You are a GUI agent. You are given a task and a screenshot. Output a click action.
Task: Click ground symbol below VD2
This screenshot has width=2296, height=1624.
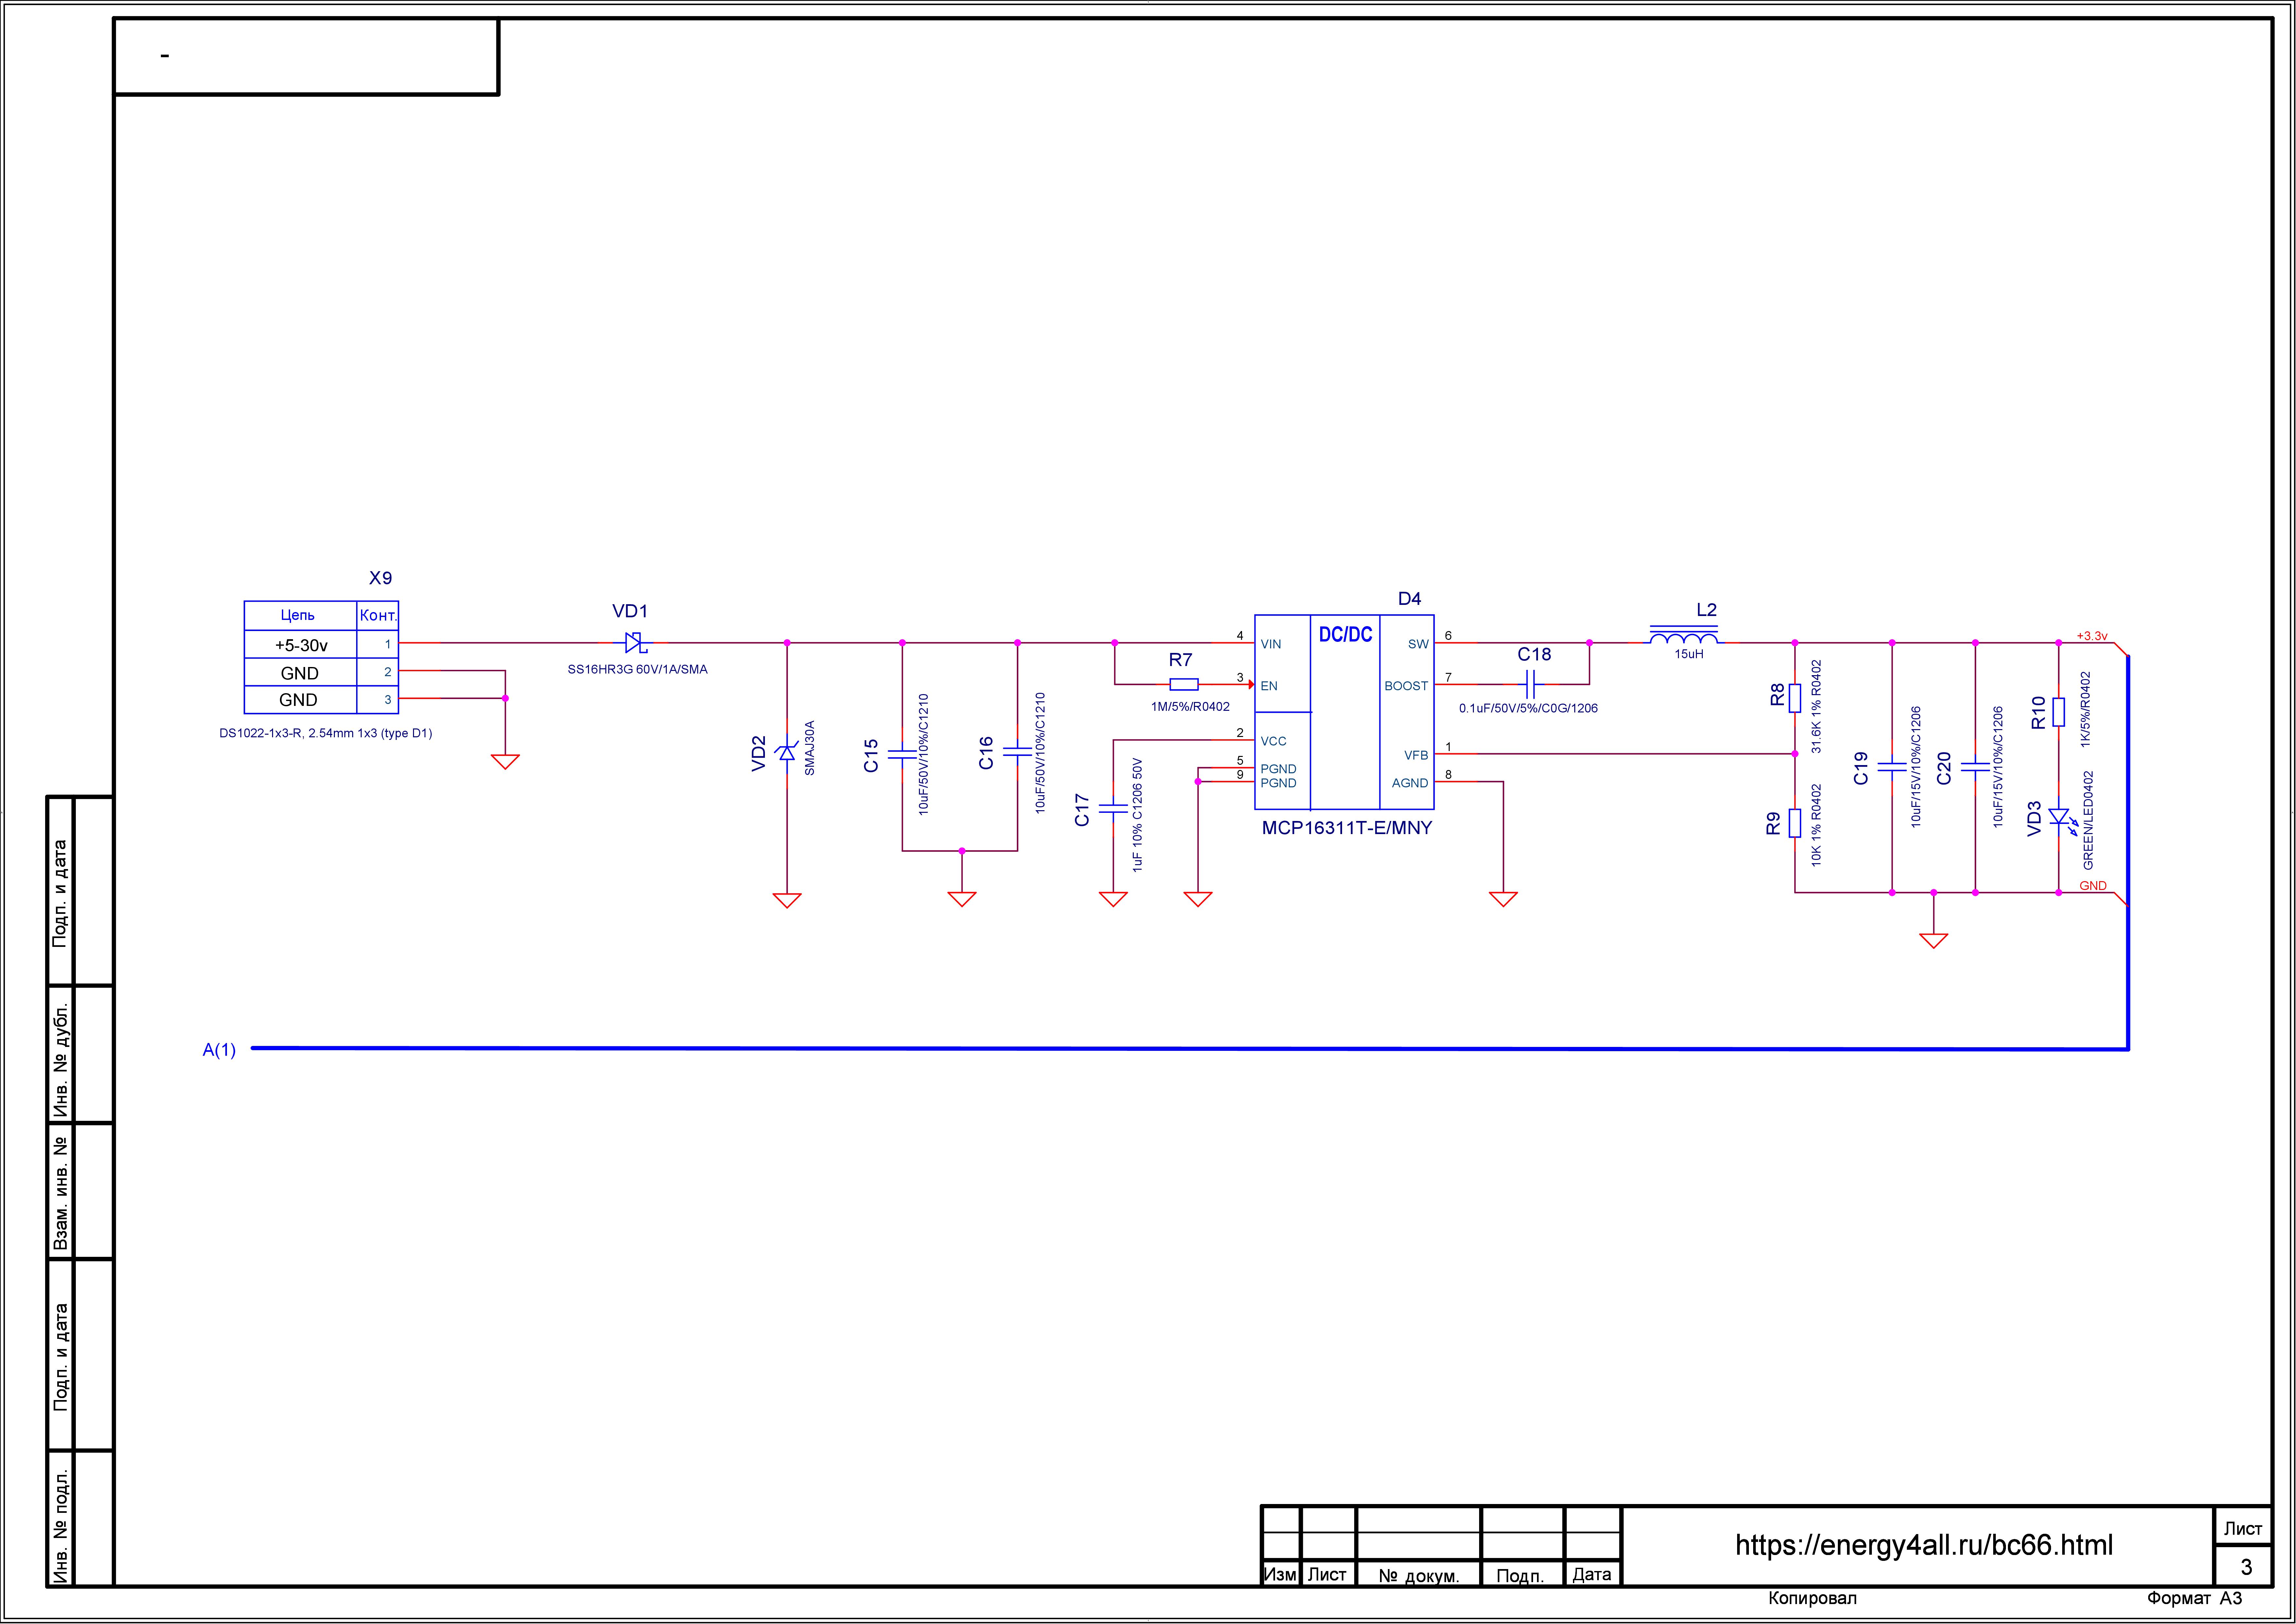tap(787, 900)
